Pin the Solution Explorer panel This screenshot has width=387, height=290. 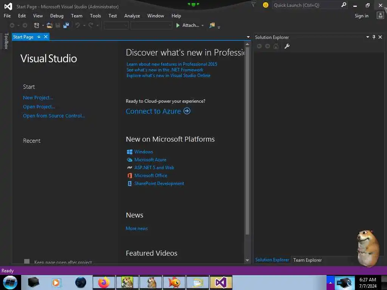[x=374, y=37]
